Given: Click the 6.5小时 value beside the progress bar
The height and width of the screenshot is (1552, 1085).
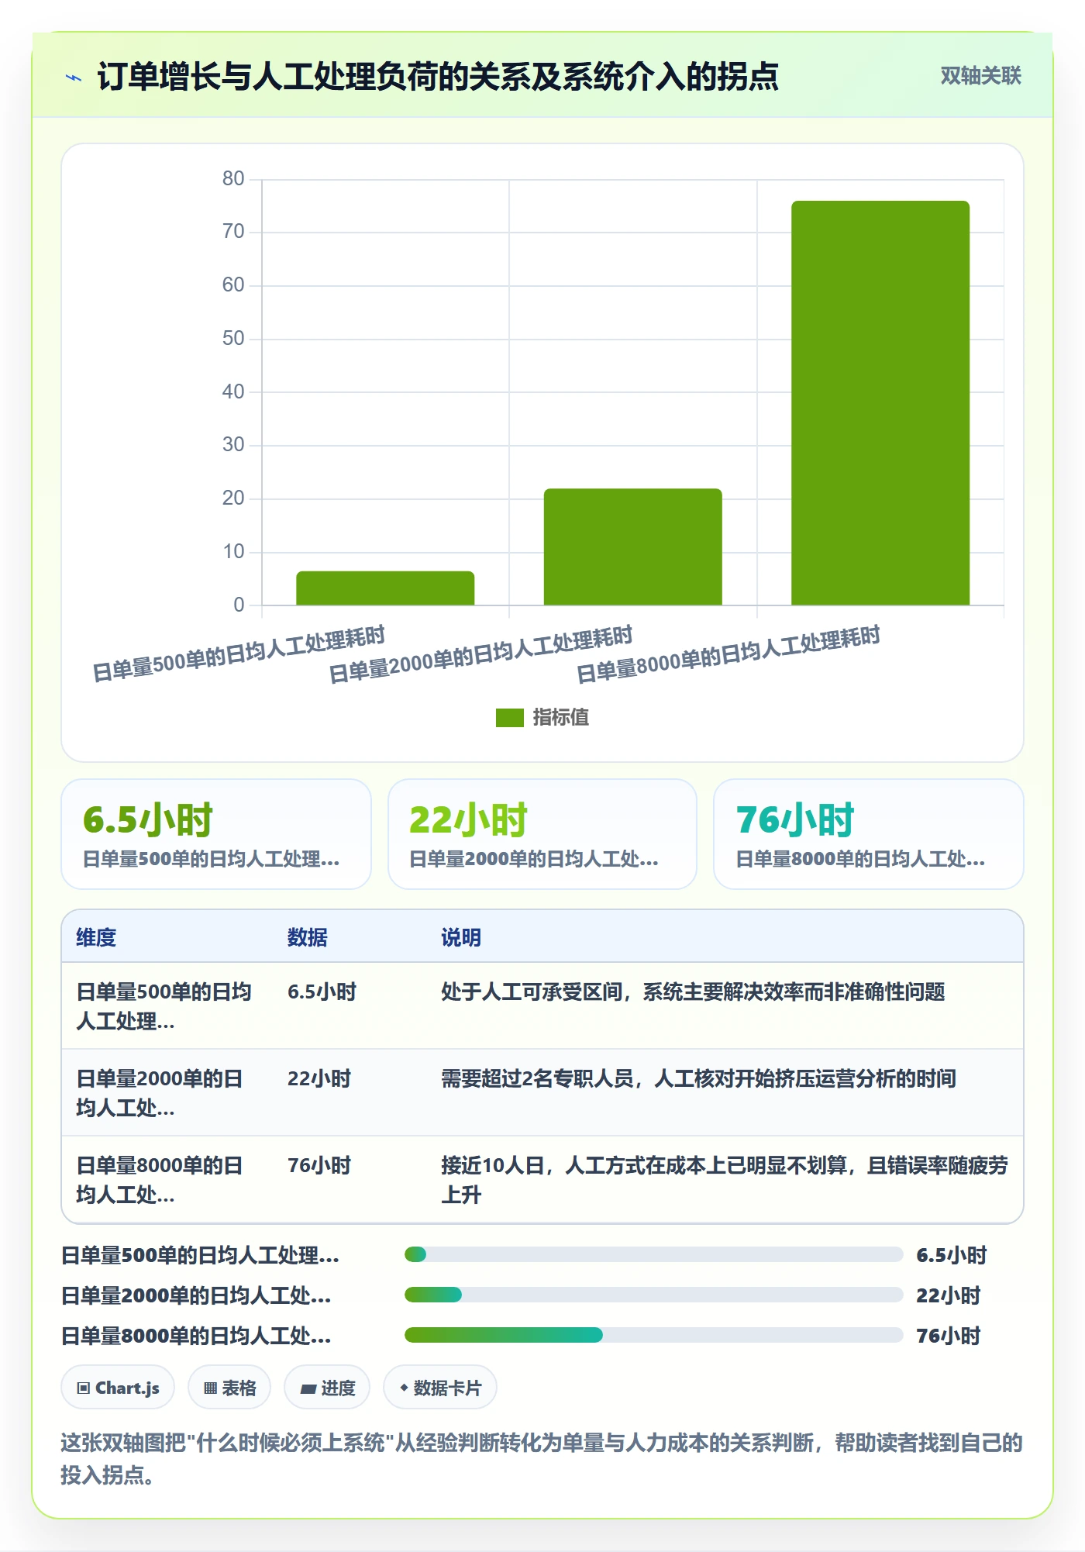Looking at the screenshot, I should [x=952, y=1255].
